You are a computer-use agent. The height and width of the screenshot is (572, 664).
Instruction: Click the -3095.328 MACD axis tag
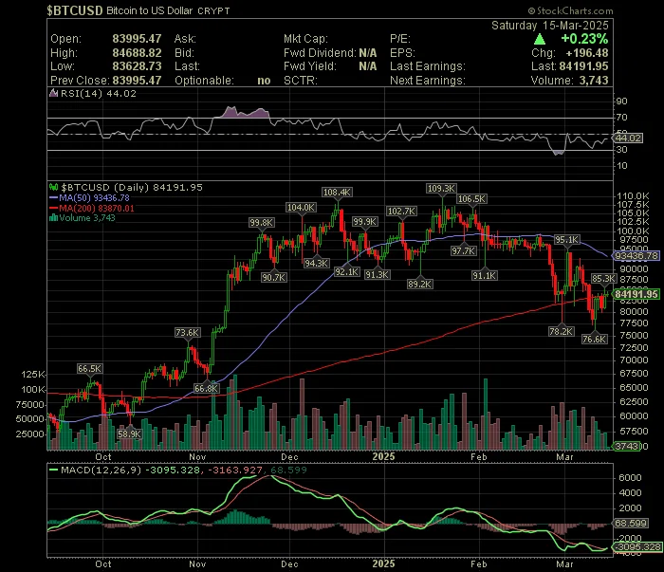click(637, 547)
